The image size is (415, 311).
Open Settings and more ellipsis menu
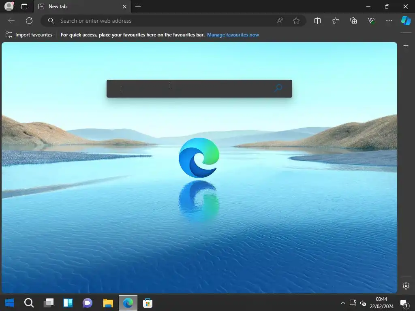(389, 21)
